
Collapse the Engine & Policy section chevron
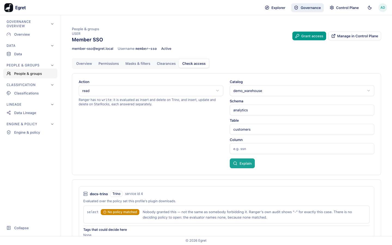pyautogui.click(x=52, y=124)
